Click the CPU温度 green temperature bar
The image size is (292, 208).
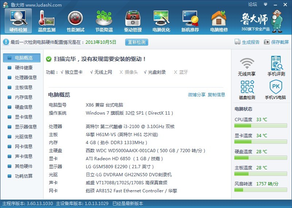click(261, 126)
